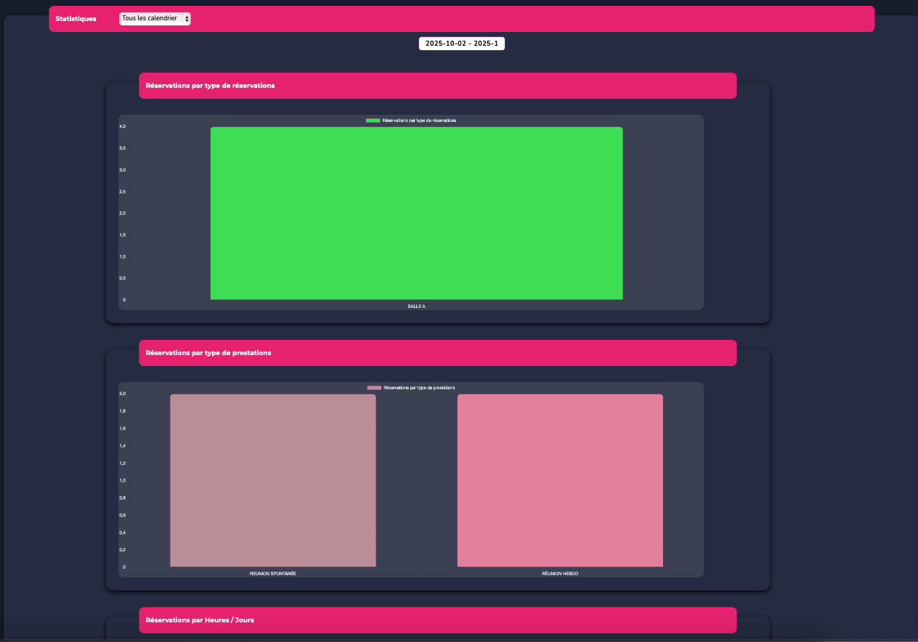
Task: Click the prestations chart's legend text label
Action: click(x=419, y=388)
